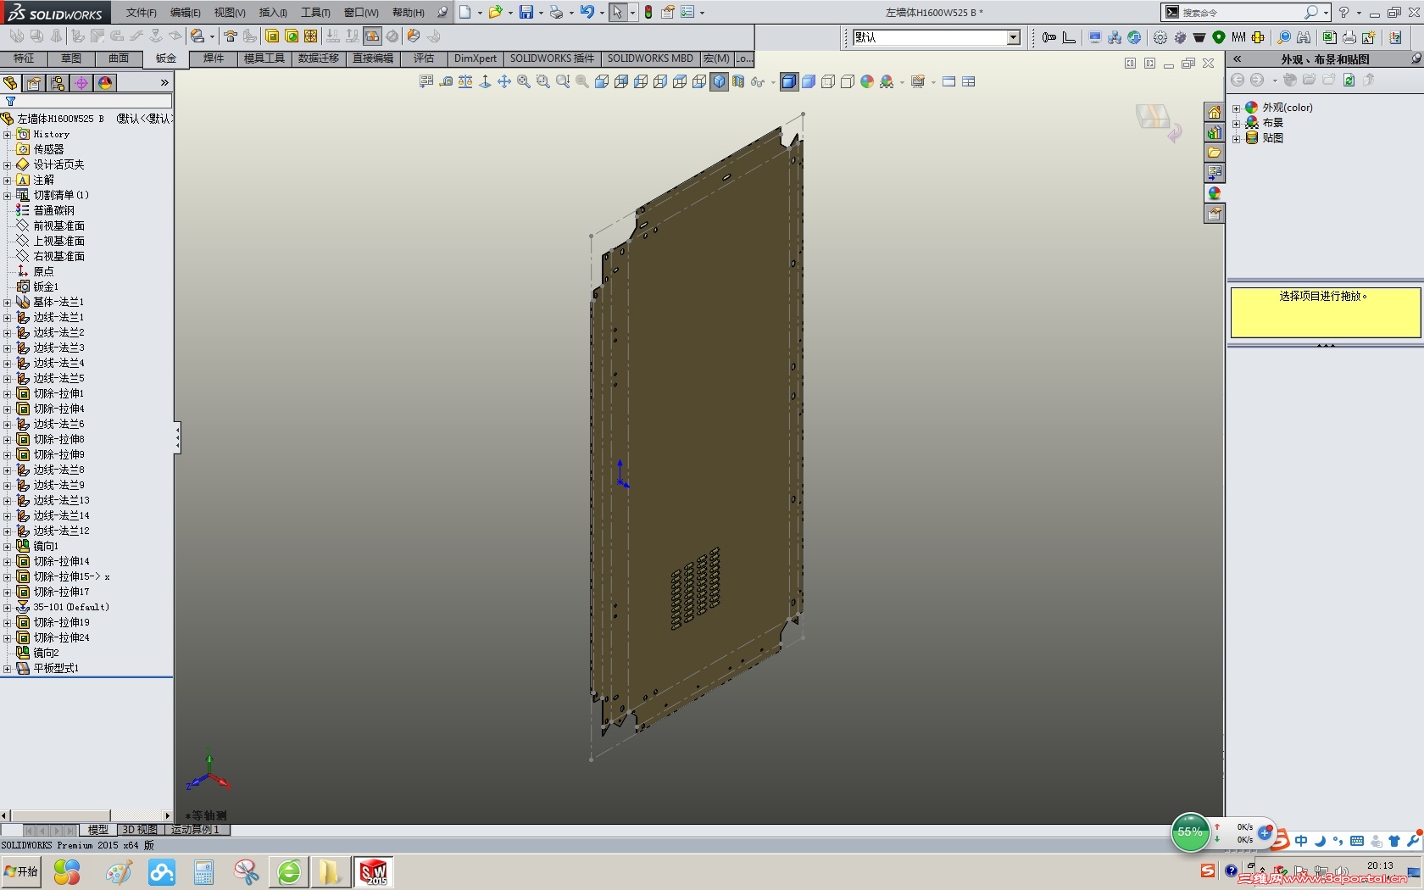Toggle the Flatten sheet metal button
This screenshot has width=1424, height=890.
pos(372,36)
